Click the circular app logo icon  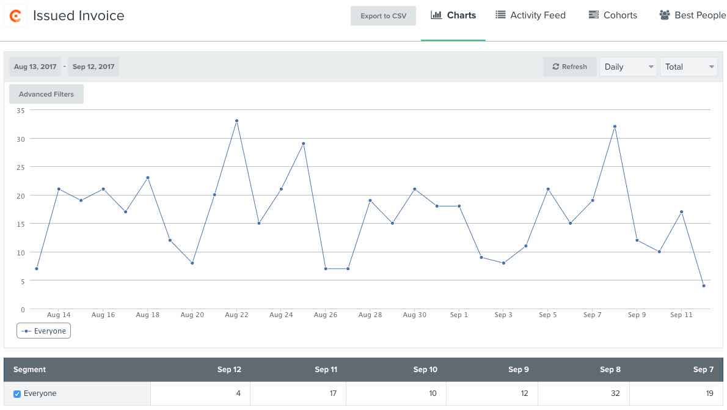click(15, 15)
